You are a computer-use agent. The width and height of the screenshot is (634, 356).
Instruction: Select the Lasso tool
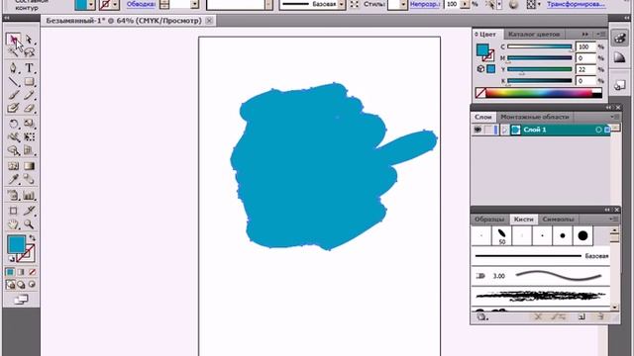[29, 51]
